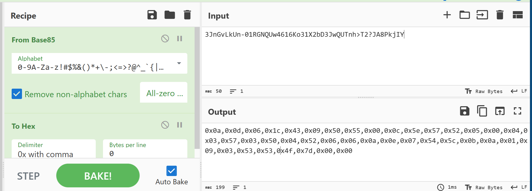Disable the From Base85 operation
The width and height of the screenshot is (532, 191).
165,39
